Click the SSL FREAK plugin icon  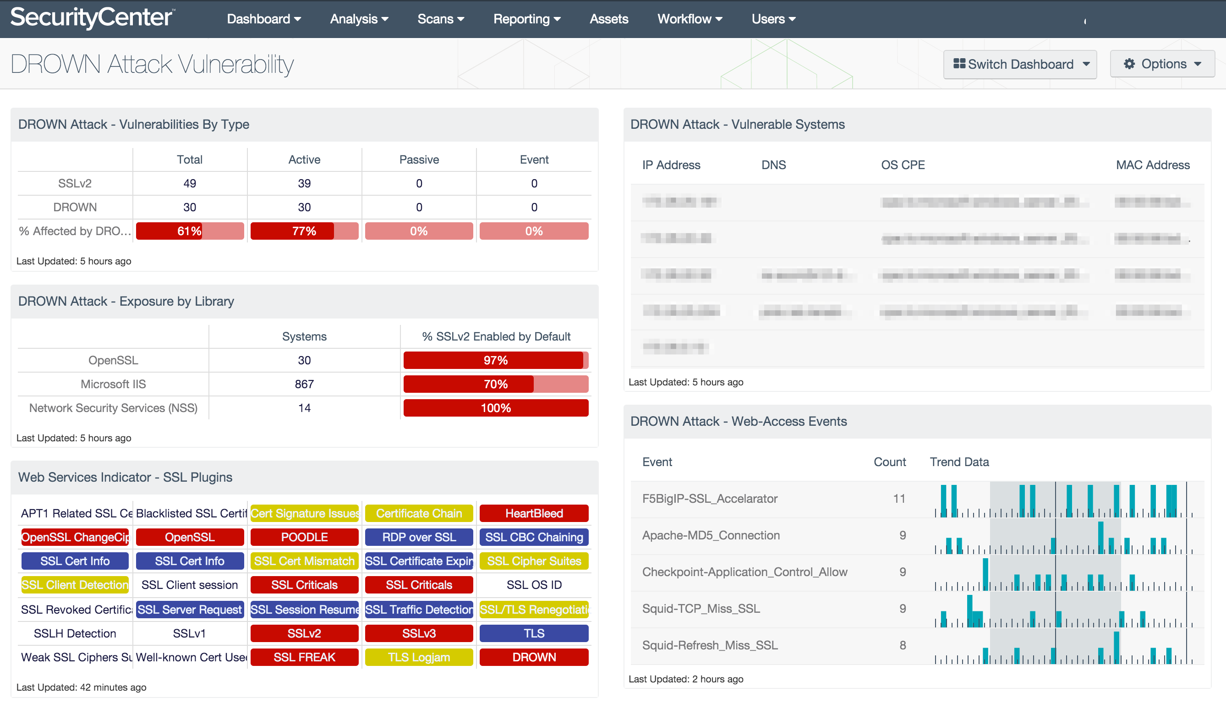305,657
